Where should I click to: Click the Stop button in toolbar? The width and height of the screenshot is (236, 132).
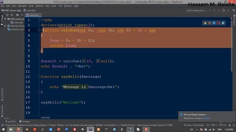tap(228, 10)
